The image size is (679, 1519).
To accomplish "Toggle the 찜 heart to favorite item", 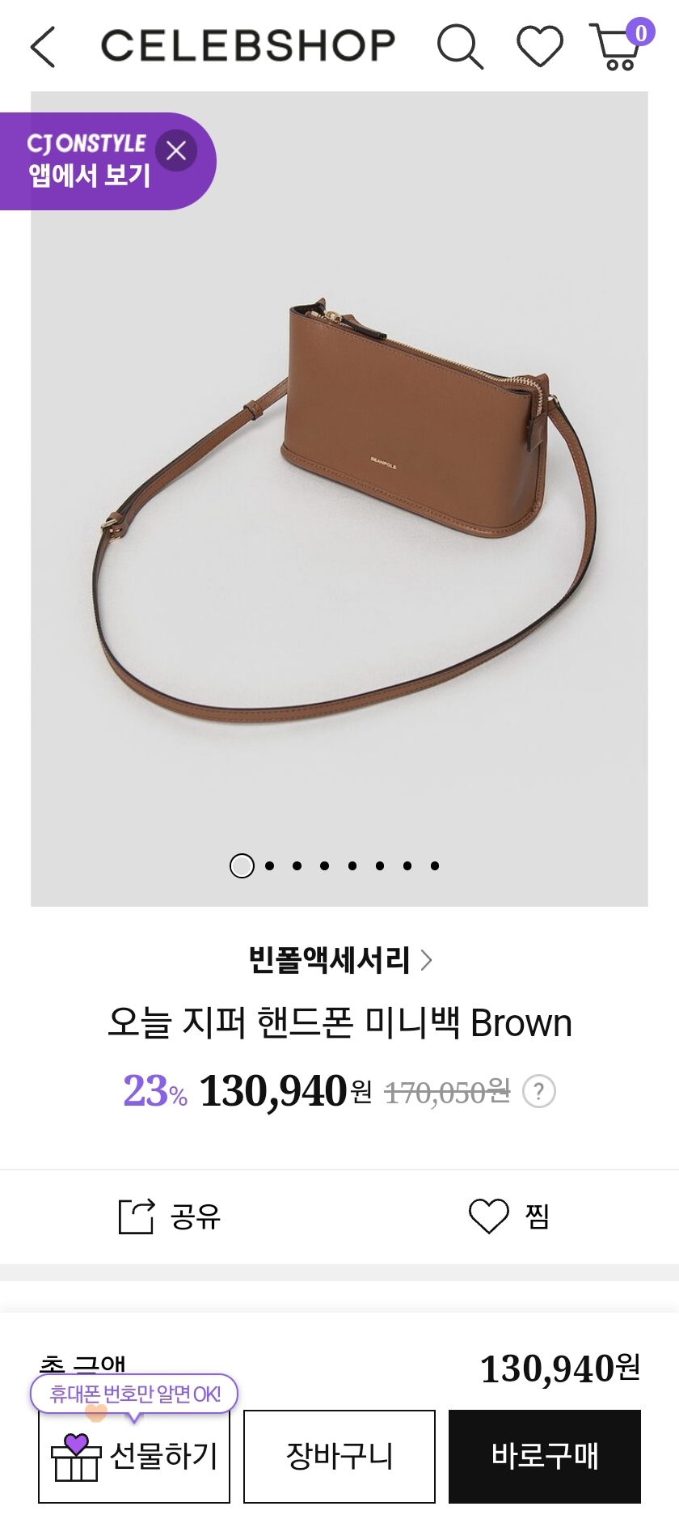I will click(x=489, y=1216).
